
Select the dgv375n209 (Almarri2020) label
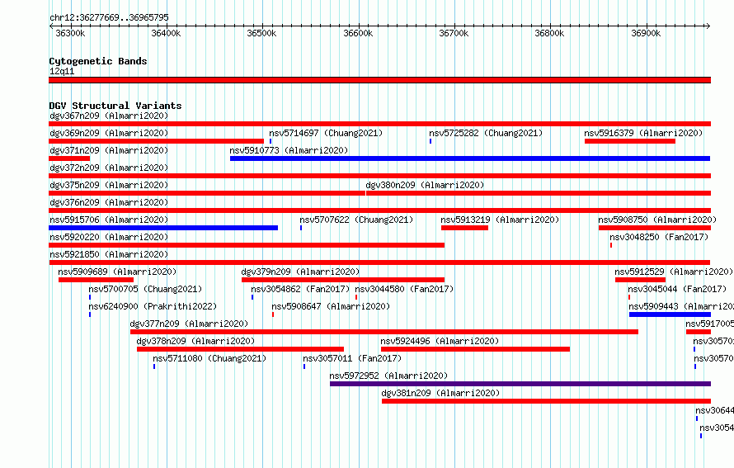coord(109,185)
